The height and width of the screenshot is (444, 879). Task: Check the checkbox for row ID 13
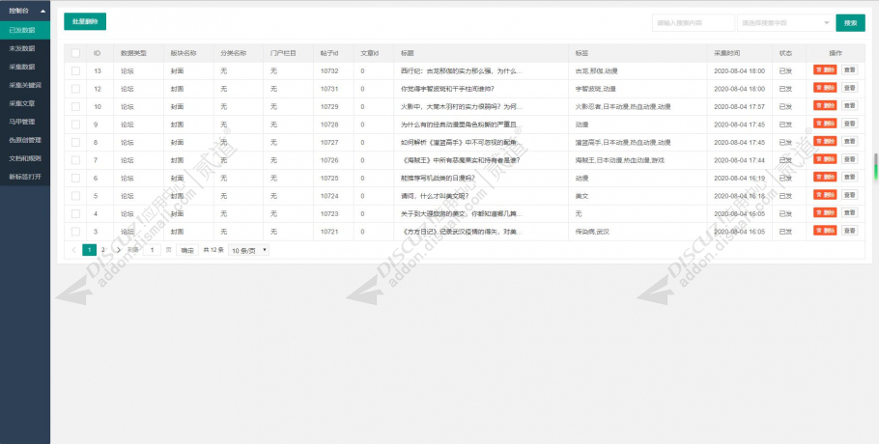[x=76, y=70]
